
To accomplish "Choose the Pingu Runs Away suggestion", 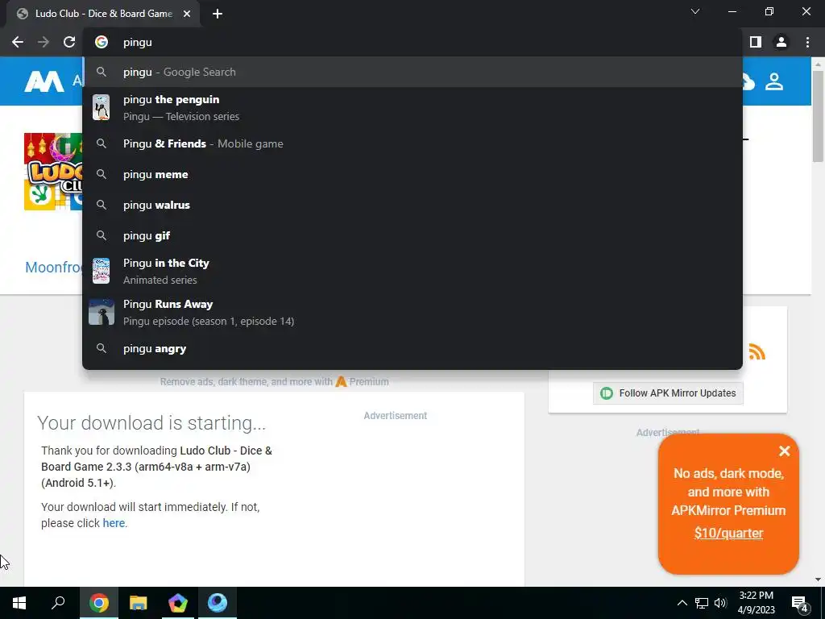I will click(x=412, y=312).
